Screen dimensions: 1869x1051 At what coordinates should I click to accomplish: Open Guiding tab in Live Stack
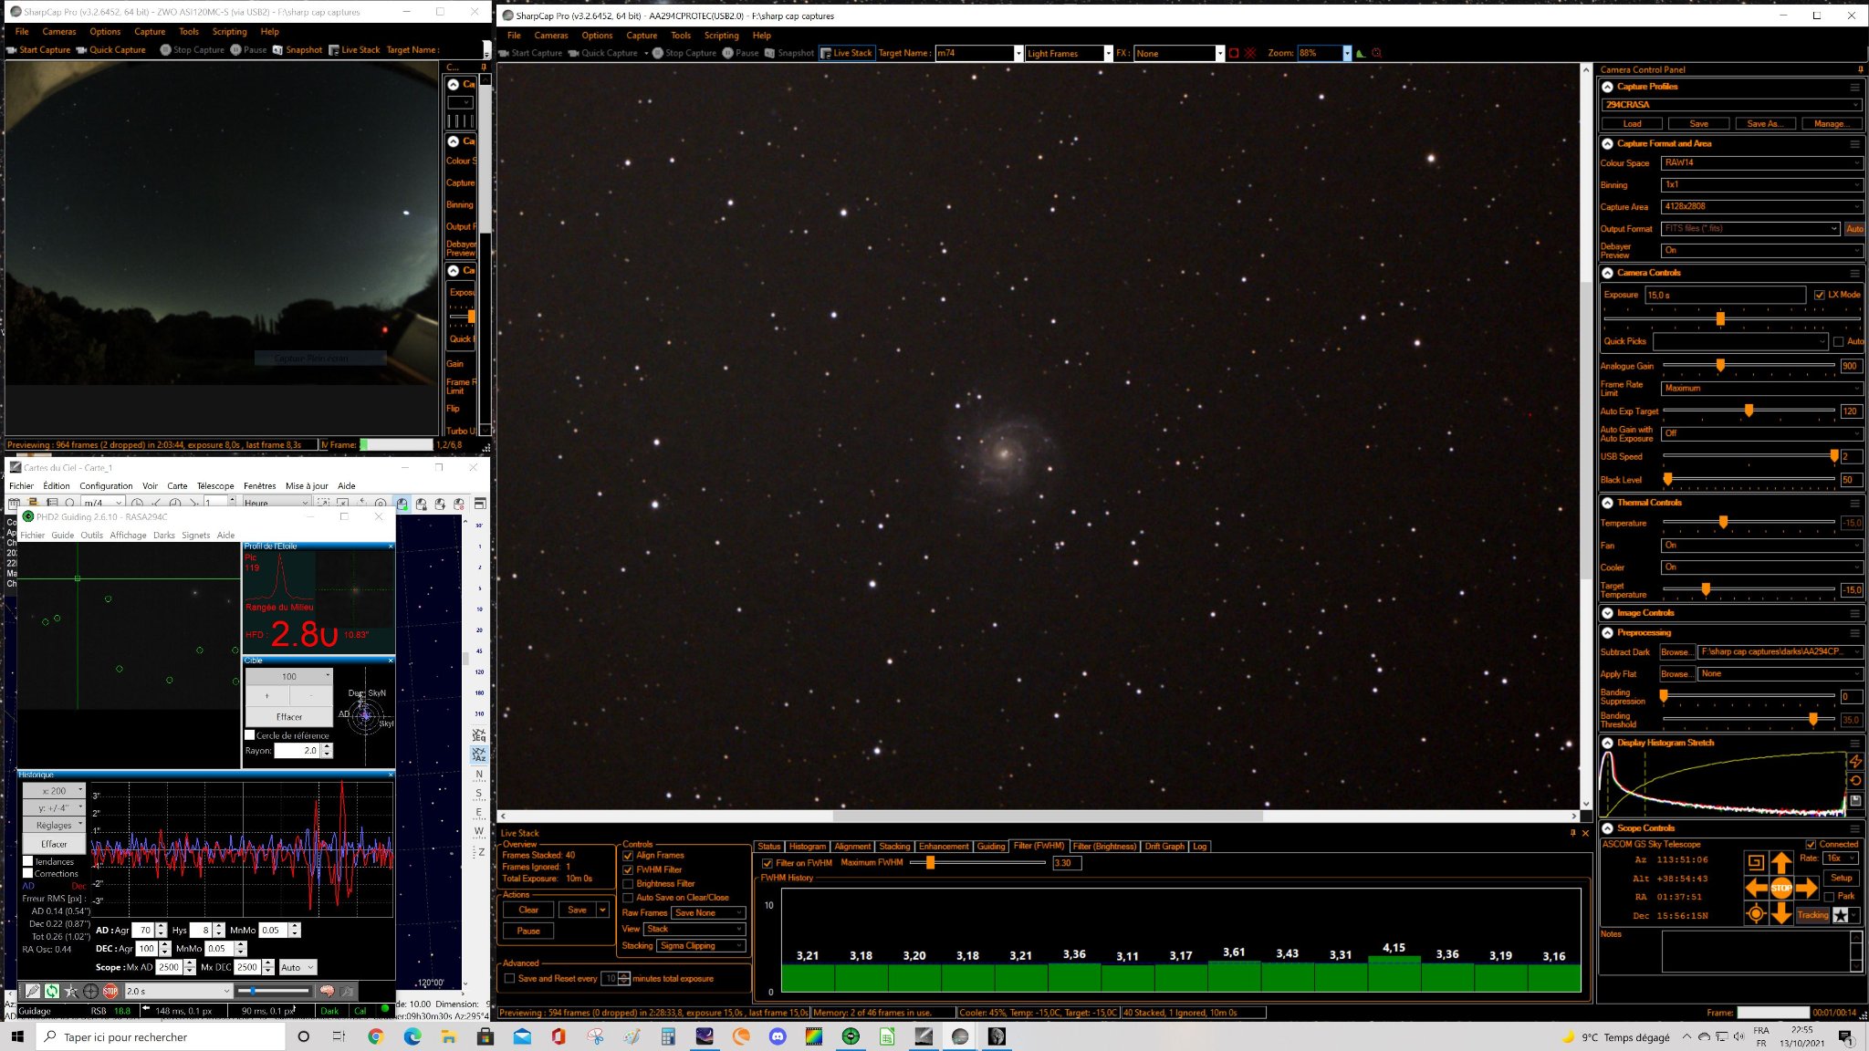coord(991,847)
